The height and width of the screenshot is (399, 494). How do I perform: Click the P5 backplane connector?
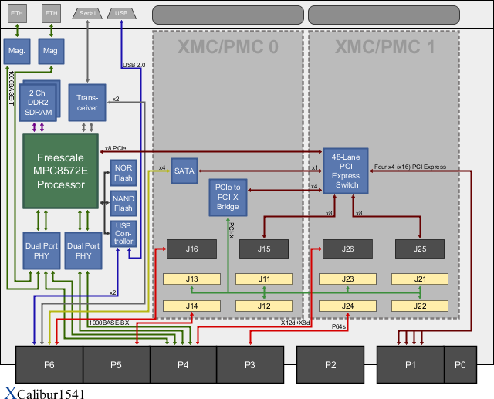(117, 365)
